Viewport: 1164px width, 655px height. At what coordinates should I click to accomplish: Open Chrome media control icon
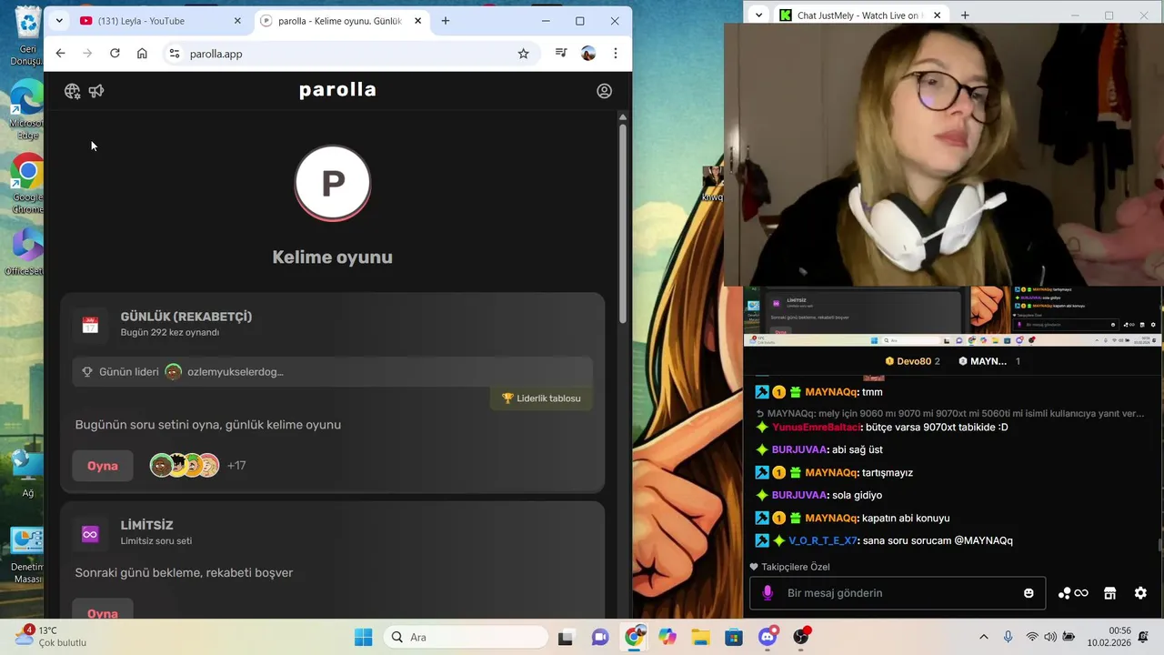tap(561, 54)
